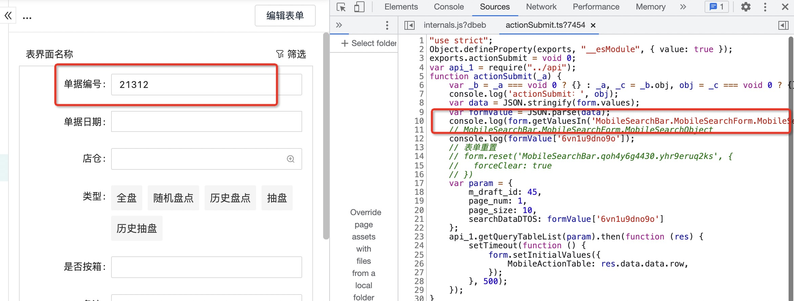Open the 筛选 filter option
Image resolution: width=794 pixels, height=301 pixels.
click(x=291, y=54)
